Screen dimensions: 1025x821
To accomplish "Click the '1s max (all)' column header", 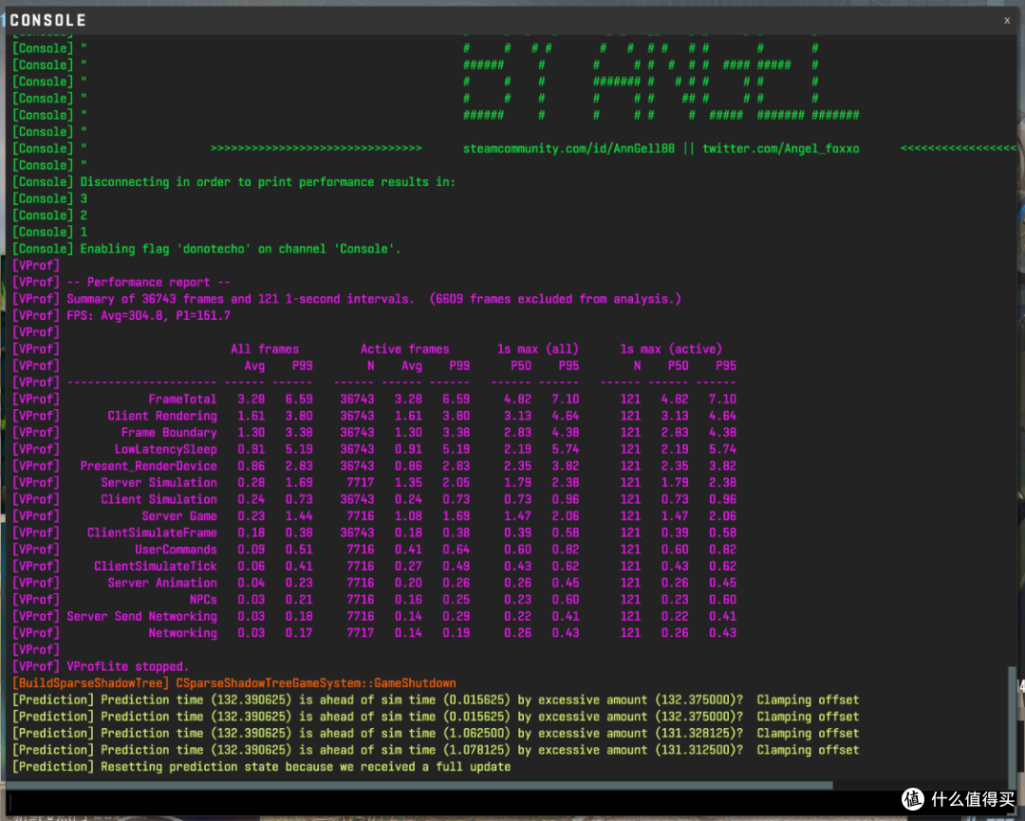I will pos(538,349).
